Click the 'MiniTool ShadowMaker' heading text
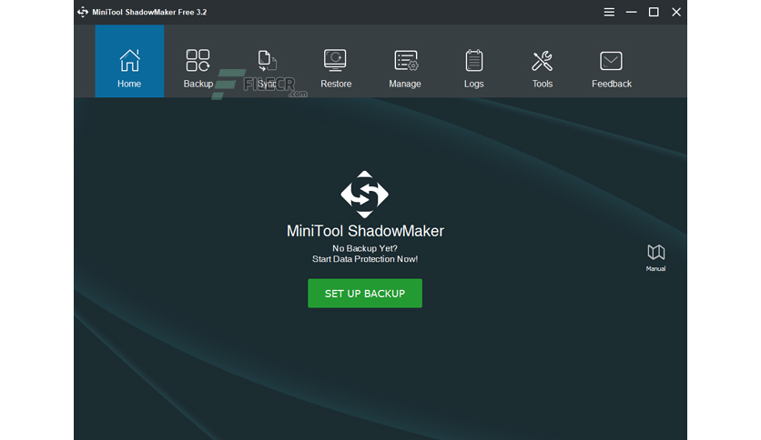The image size is (761, 440). pos(365,231)
